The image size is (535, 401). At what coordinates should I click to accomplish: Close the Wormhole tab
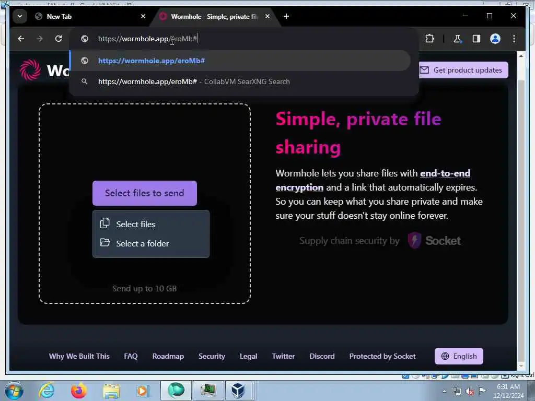pyautogui.click(x=267, y=16)
